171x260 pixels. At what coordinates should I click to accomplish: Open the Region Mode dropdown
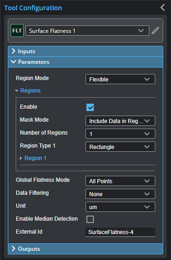[x=120, y=79]
